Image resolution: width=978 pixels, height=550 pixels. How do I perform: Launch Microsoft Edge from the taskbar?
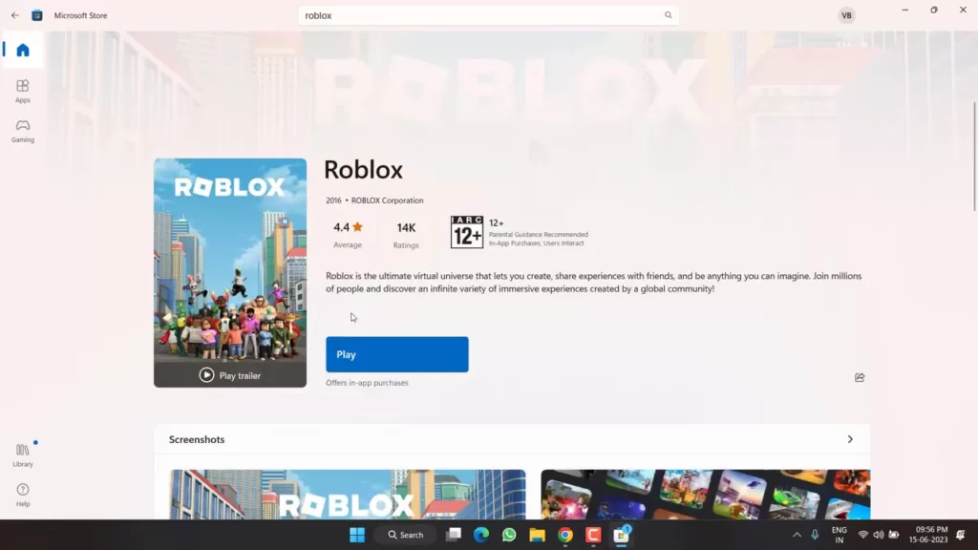(x=481, y=535)
